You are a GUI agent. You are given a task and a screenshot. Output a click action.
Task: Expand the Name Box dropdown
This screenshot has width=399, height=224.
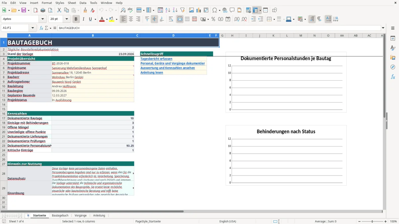point(33,28)
